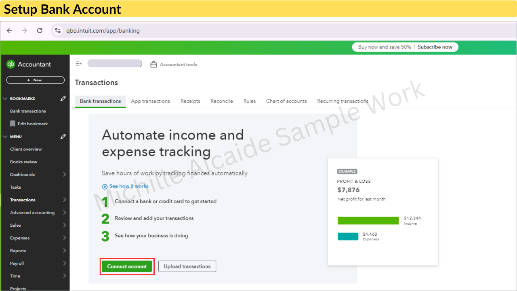Click the 'Buy now and save 50%' text
This screenshot has height=291, width=517.
385,47
